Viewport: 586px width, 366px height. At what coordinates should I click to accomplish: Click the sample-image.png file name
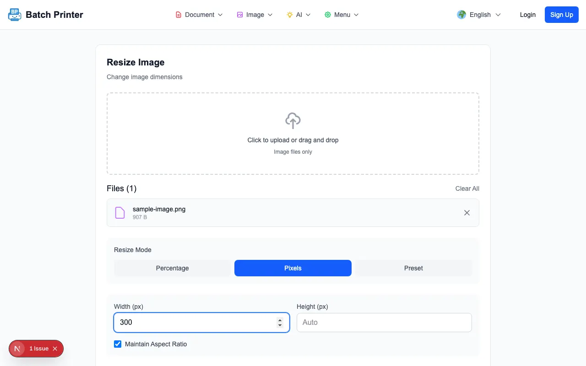pyautogui.click(x=159, y=209)
